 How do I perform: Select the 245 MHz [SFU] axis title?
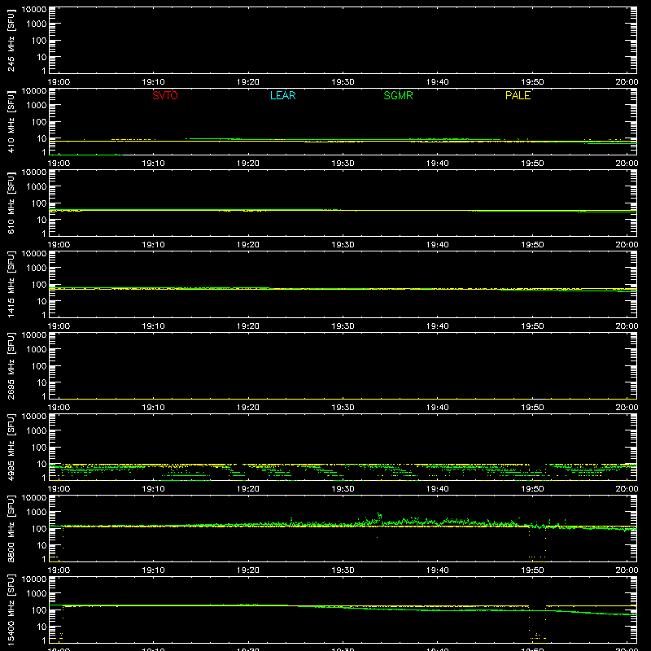(x=11, y=41)
